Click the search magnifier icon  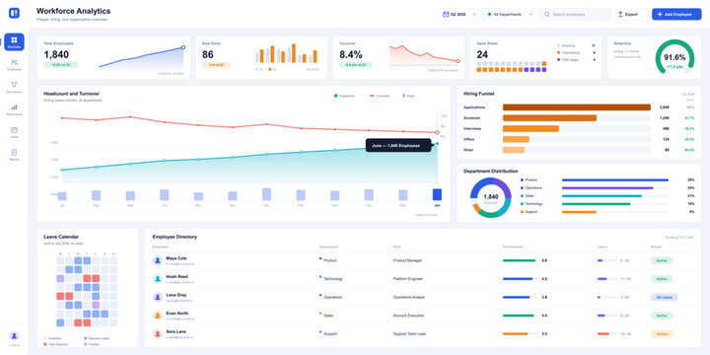[x=547, y=15]
